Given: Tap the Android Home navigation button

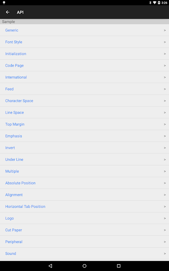Looking at the screenshot, I should click(84, 266).
